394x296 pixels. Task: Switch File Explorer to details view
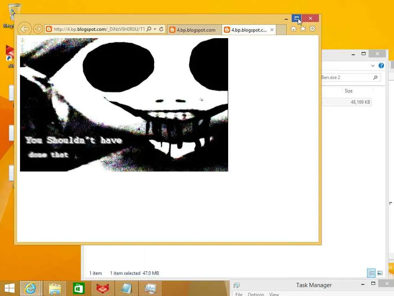tap(371, 273)
